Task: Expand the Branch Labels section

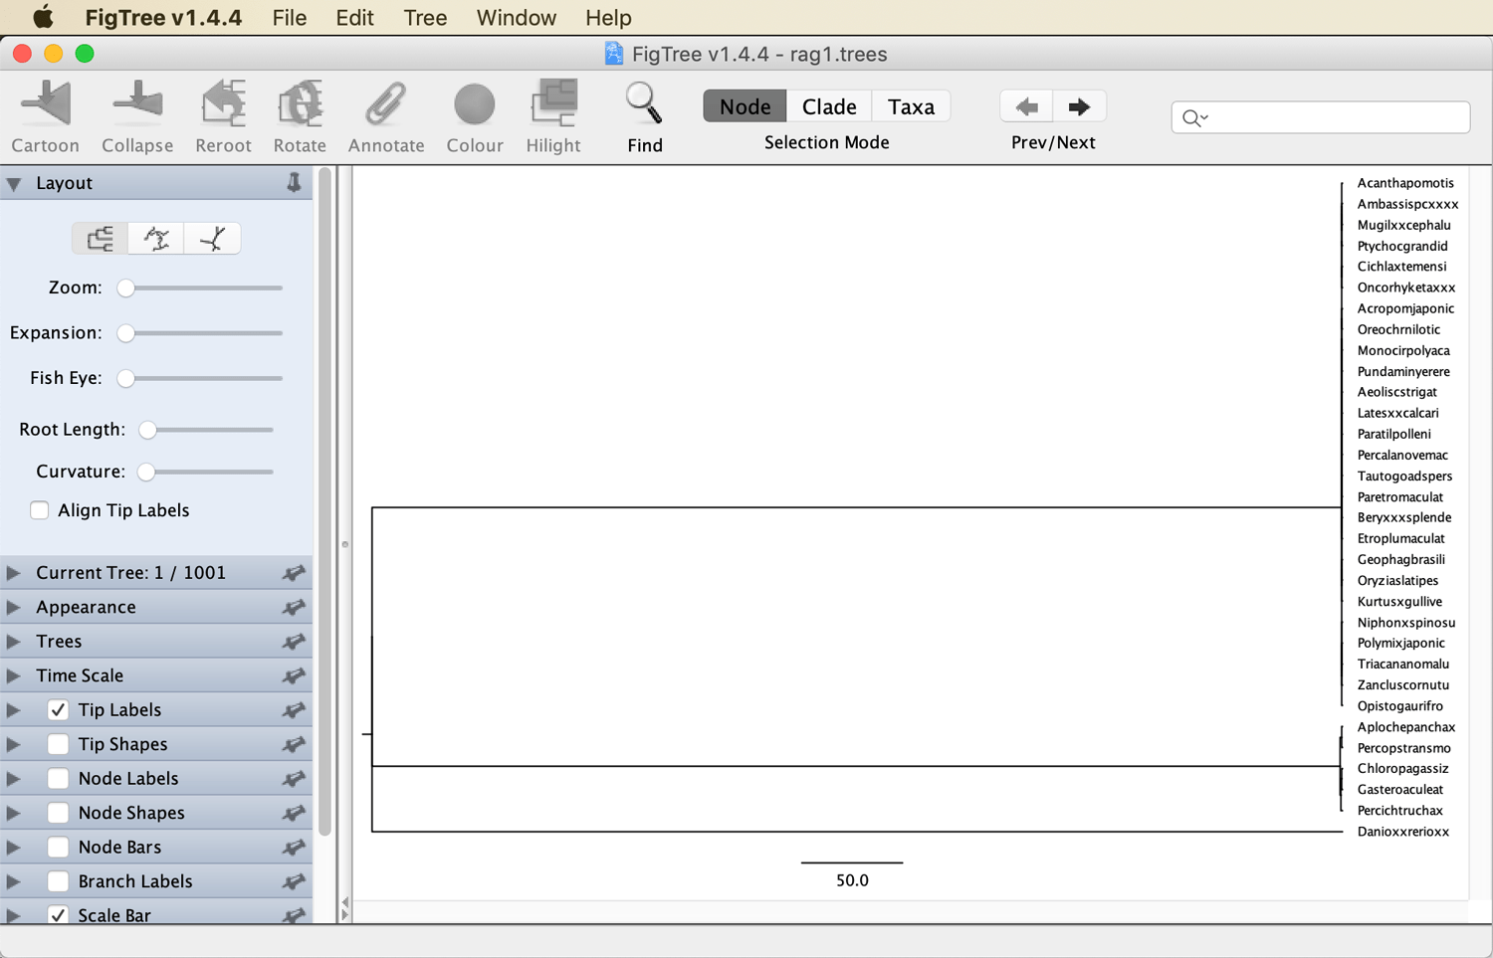Action: click(14, 881)
